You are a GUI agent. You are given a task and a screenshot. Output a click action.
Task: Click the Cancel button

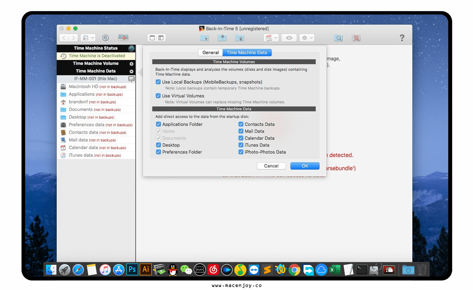tap(271, 166)
